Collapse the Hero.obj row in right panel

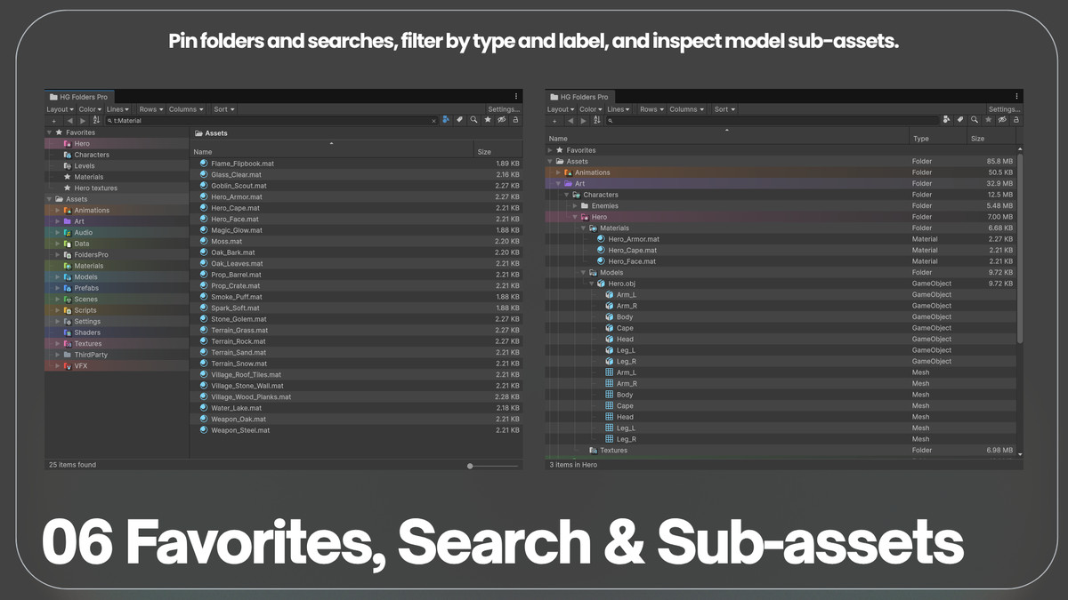591,284
